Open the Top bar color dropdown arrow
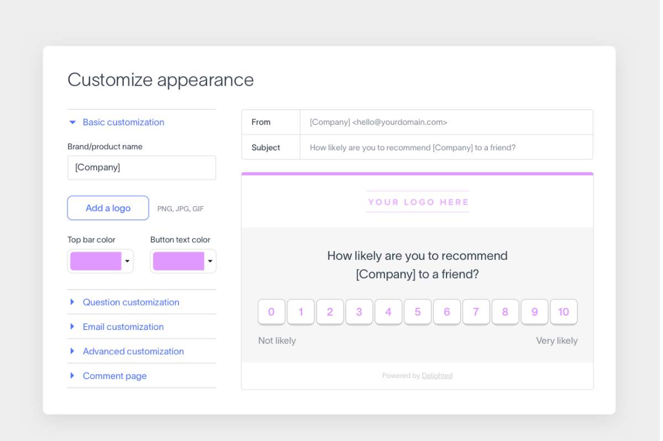The height and width of the screenshot is (441, 663). (x=127, y=261)
